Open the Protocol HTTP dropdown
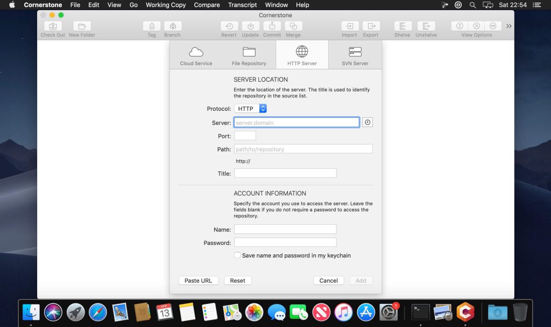Viewport: 551px width, 327px height. pos(251,109)
